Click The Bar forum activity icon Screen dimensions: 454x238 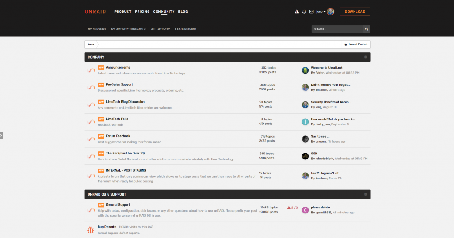tap(91, 156)
